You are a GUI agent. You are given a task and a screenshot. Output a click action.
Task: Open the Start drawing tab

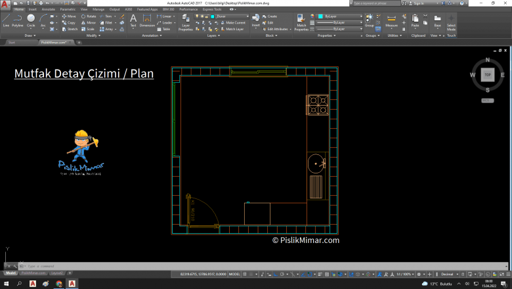12,42
